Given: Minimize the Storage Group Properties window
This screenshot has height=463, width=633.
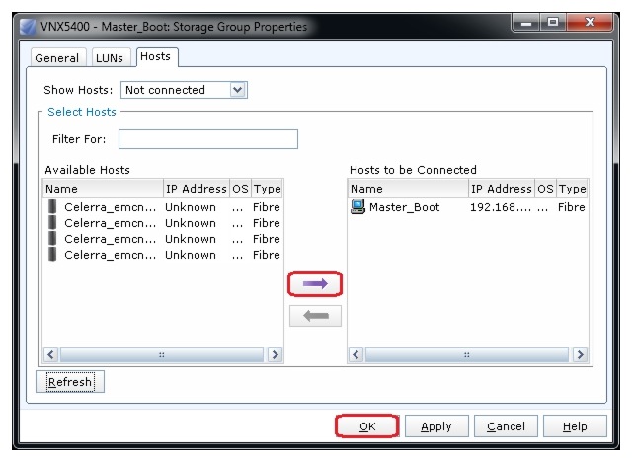Looking at the screenshot, I should (x=525, y=23).
